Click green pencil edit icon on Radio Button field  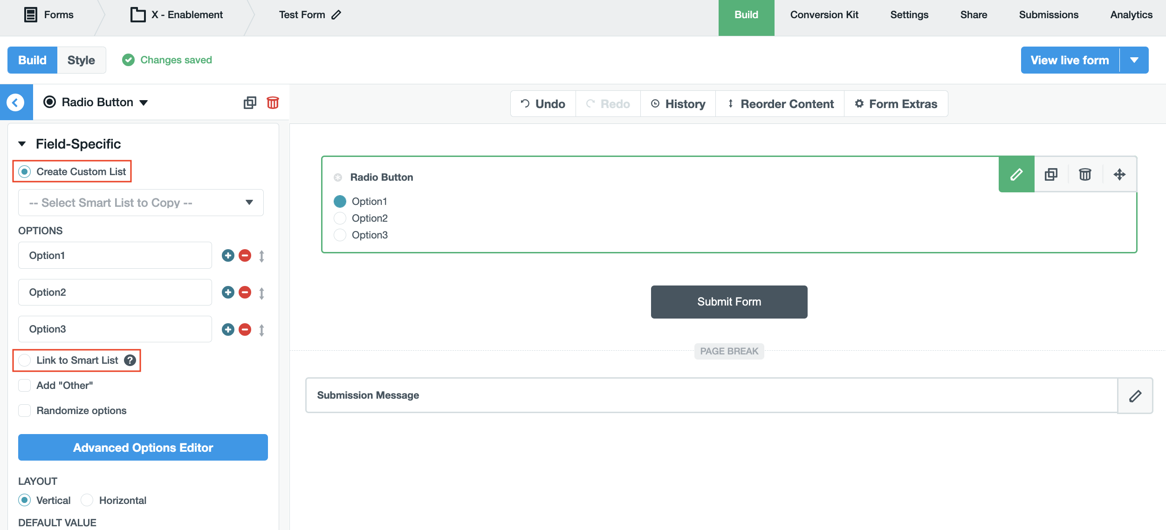(x=1016, y=175)
